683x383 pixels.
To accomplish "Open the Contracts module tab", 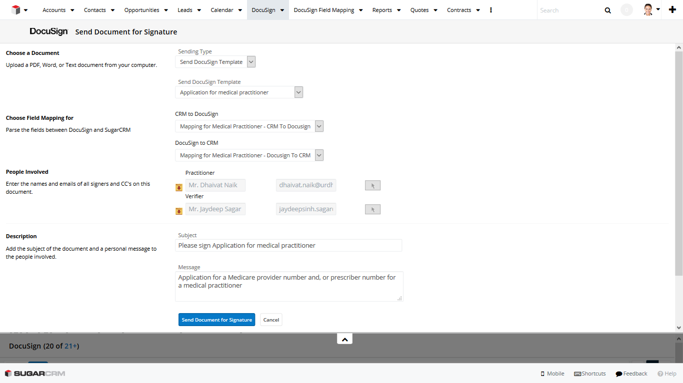I will [x=459, y=10].
